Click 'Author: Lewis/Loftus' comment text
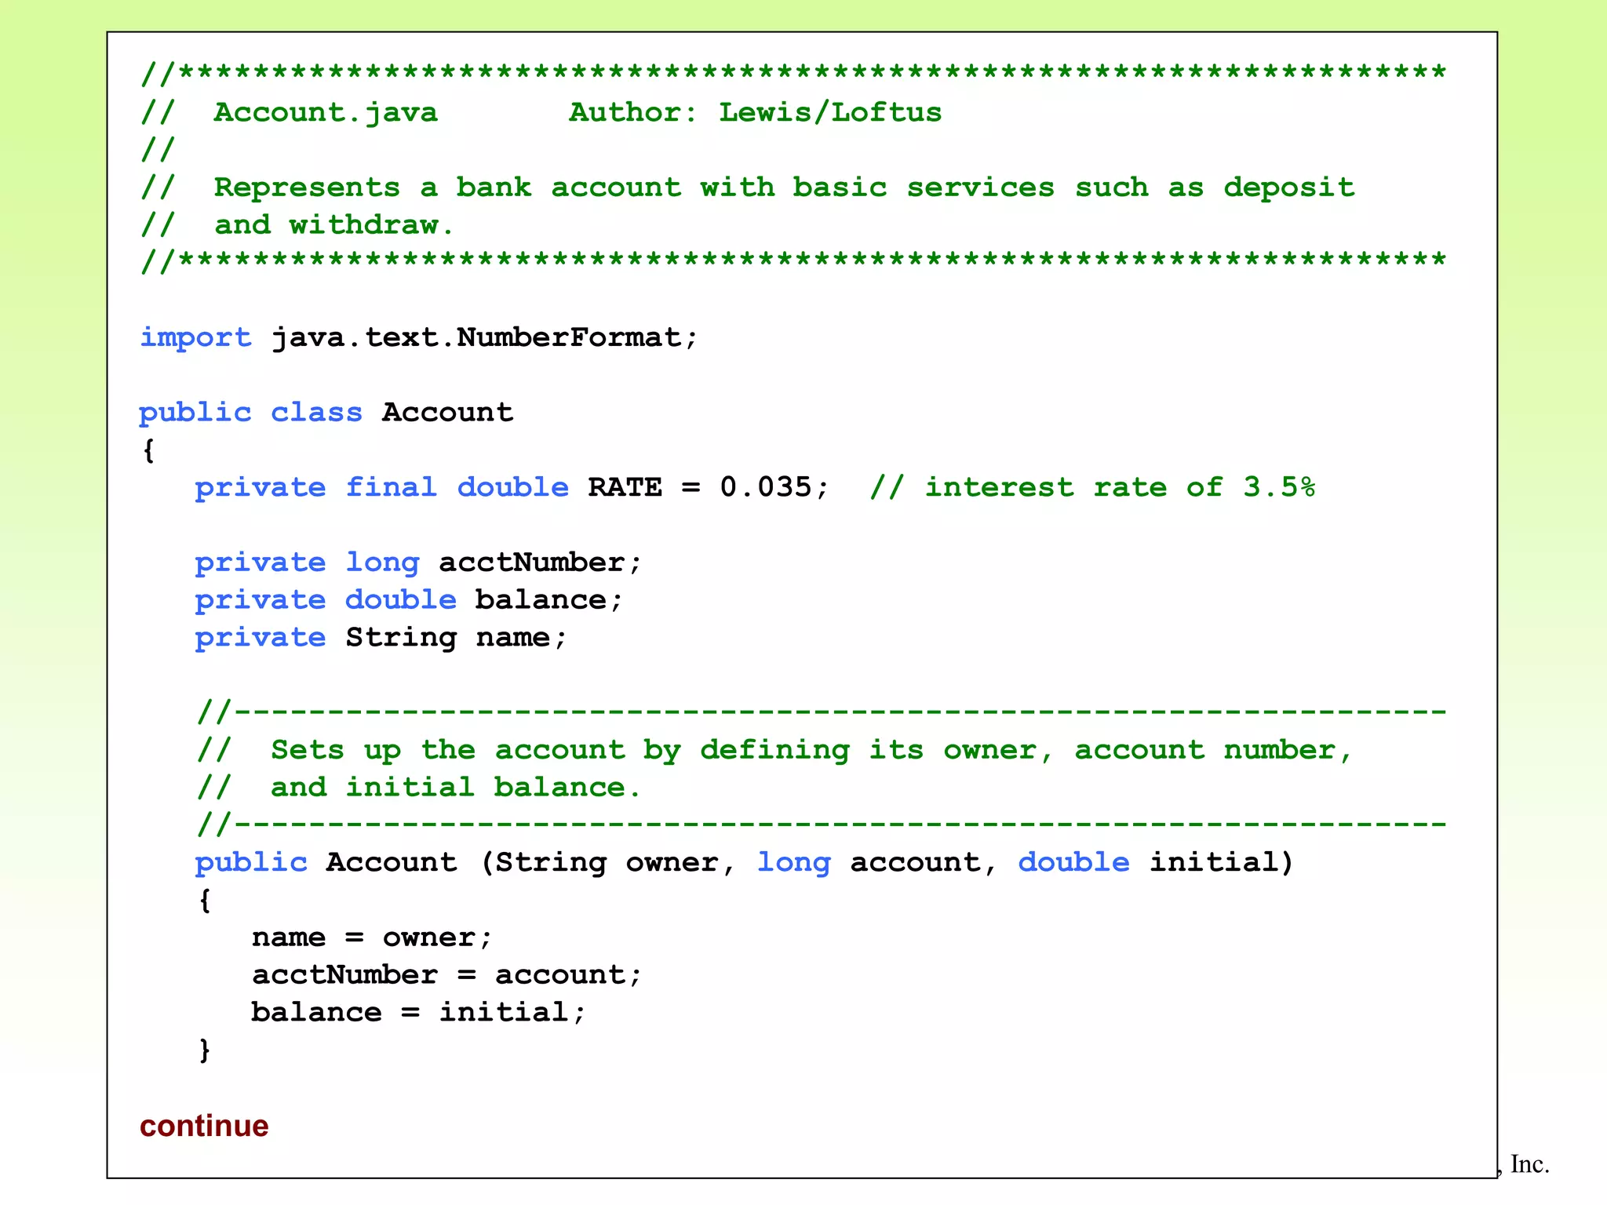Viewport: 1607px width, 1205px height. 755,112
